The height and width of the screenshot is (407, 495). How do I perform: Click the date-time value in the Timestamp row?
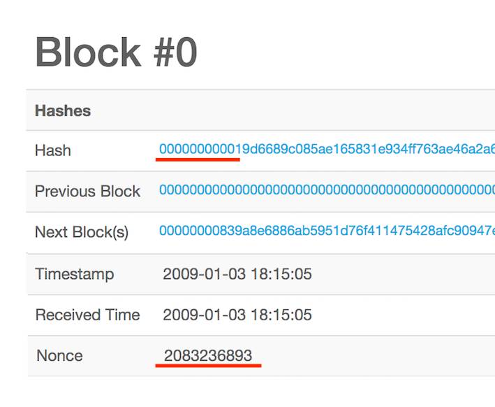(237, 274)
